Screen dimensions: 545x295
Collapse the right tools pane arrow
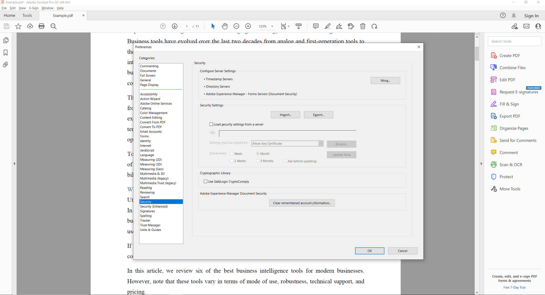pyautogui.click(x=481, y=164)
